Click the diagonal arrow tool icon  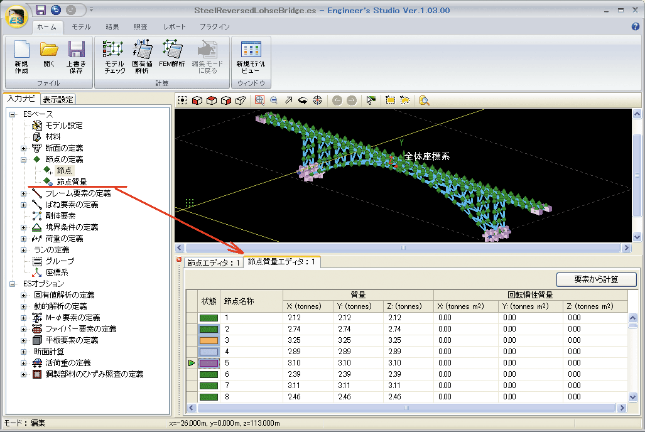click(289, 100)
